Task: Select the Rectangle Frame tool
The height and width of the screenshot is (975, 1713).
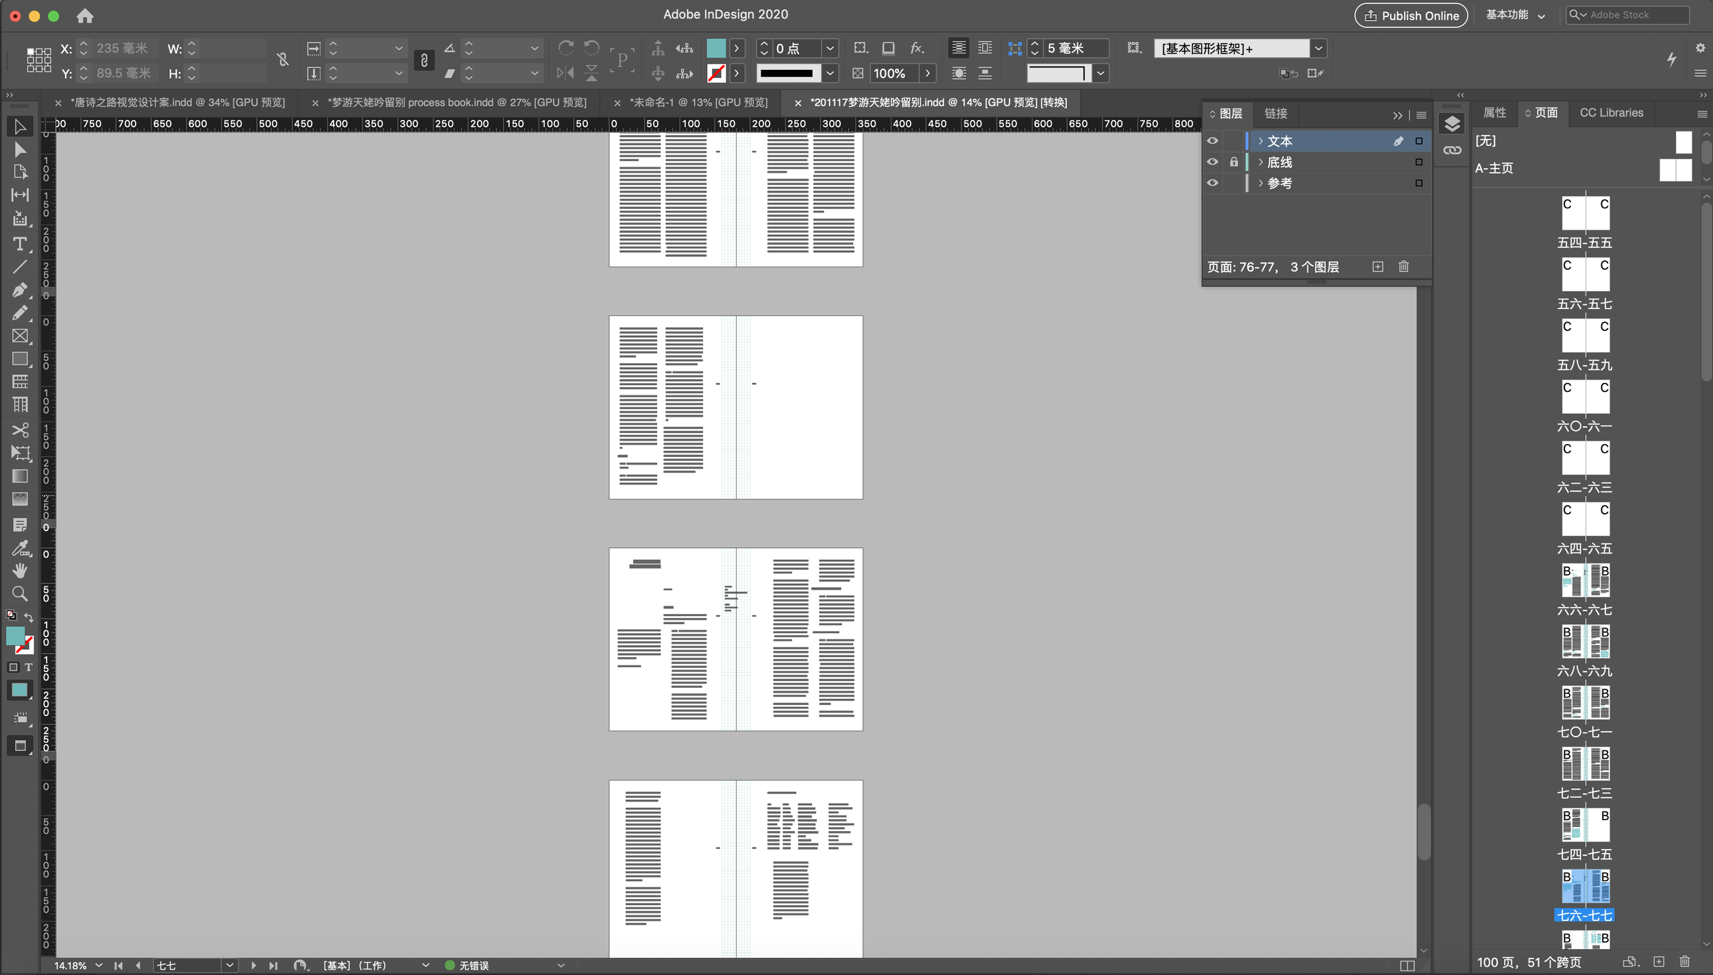Action: coord(20,336)
